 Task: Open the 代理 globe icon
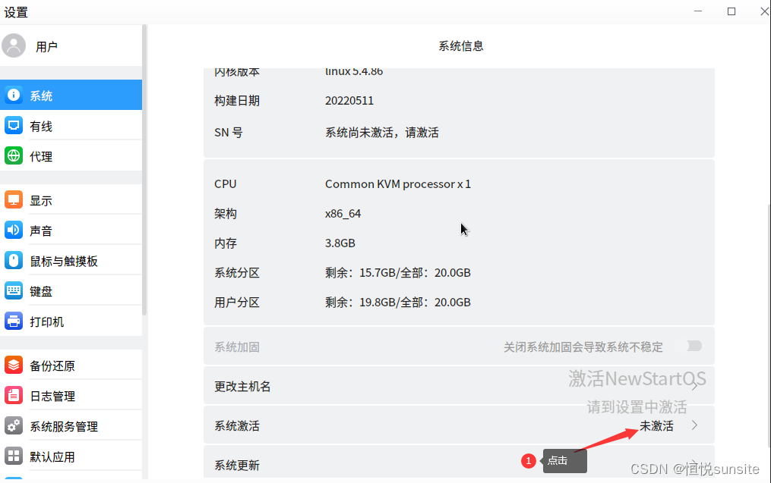pyautogui.click(x=14, y=155)
